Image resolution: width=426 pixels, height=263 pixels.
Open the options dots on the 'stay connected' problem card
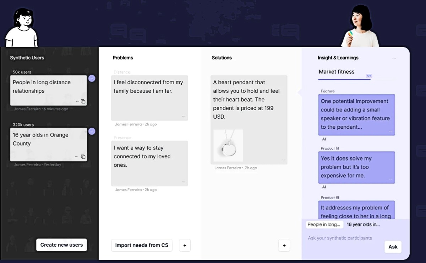pos(184,182)
